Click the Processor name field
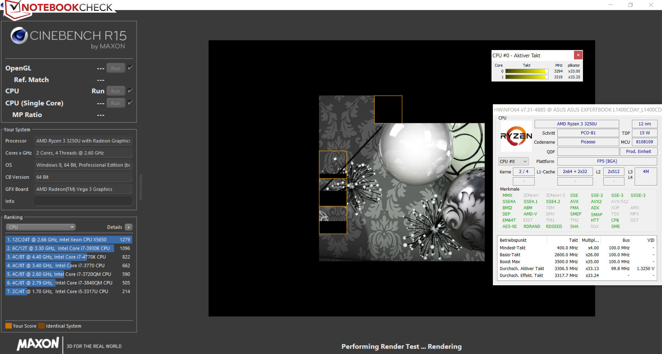This screenshot has height=354, width=662. point(83,141)
